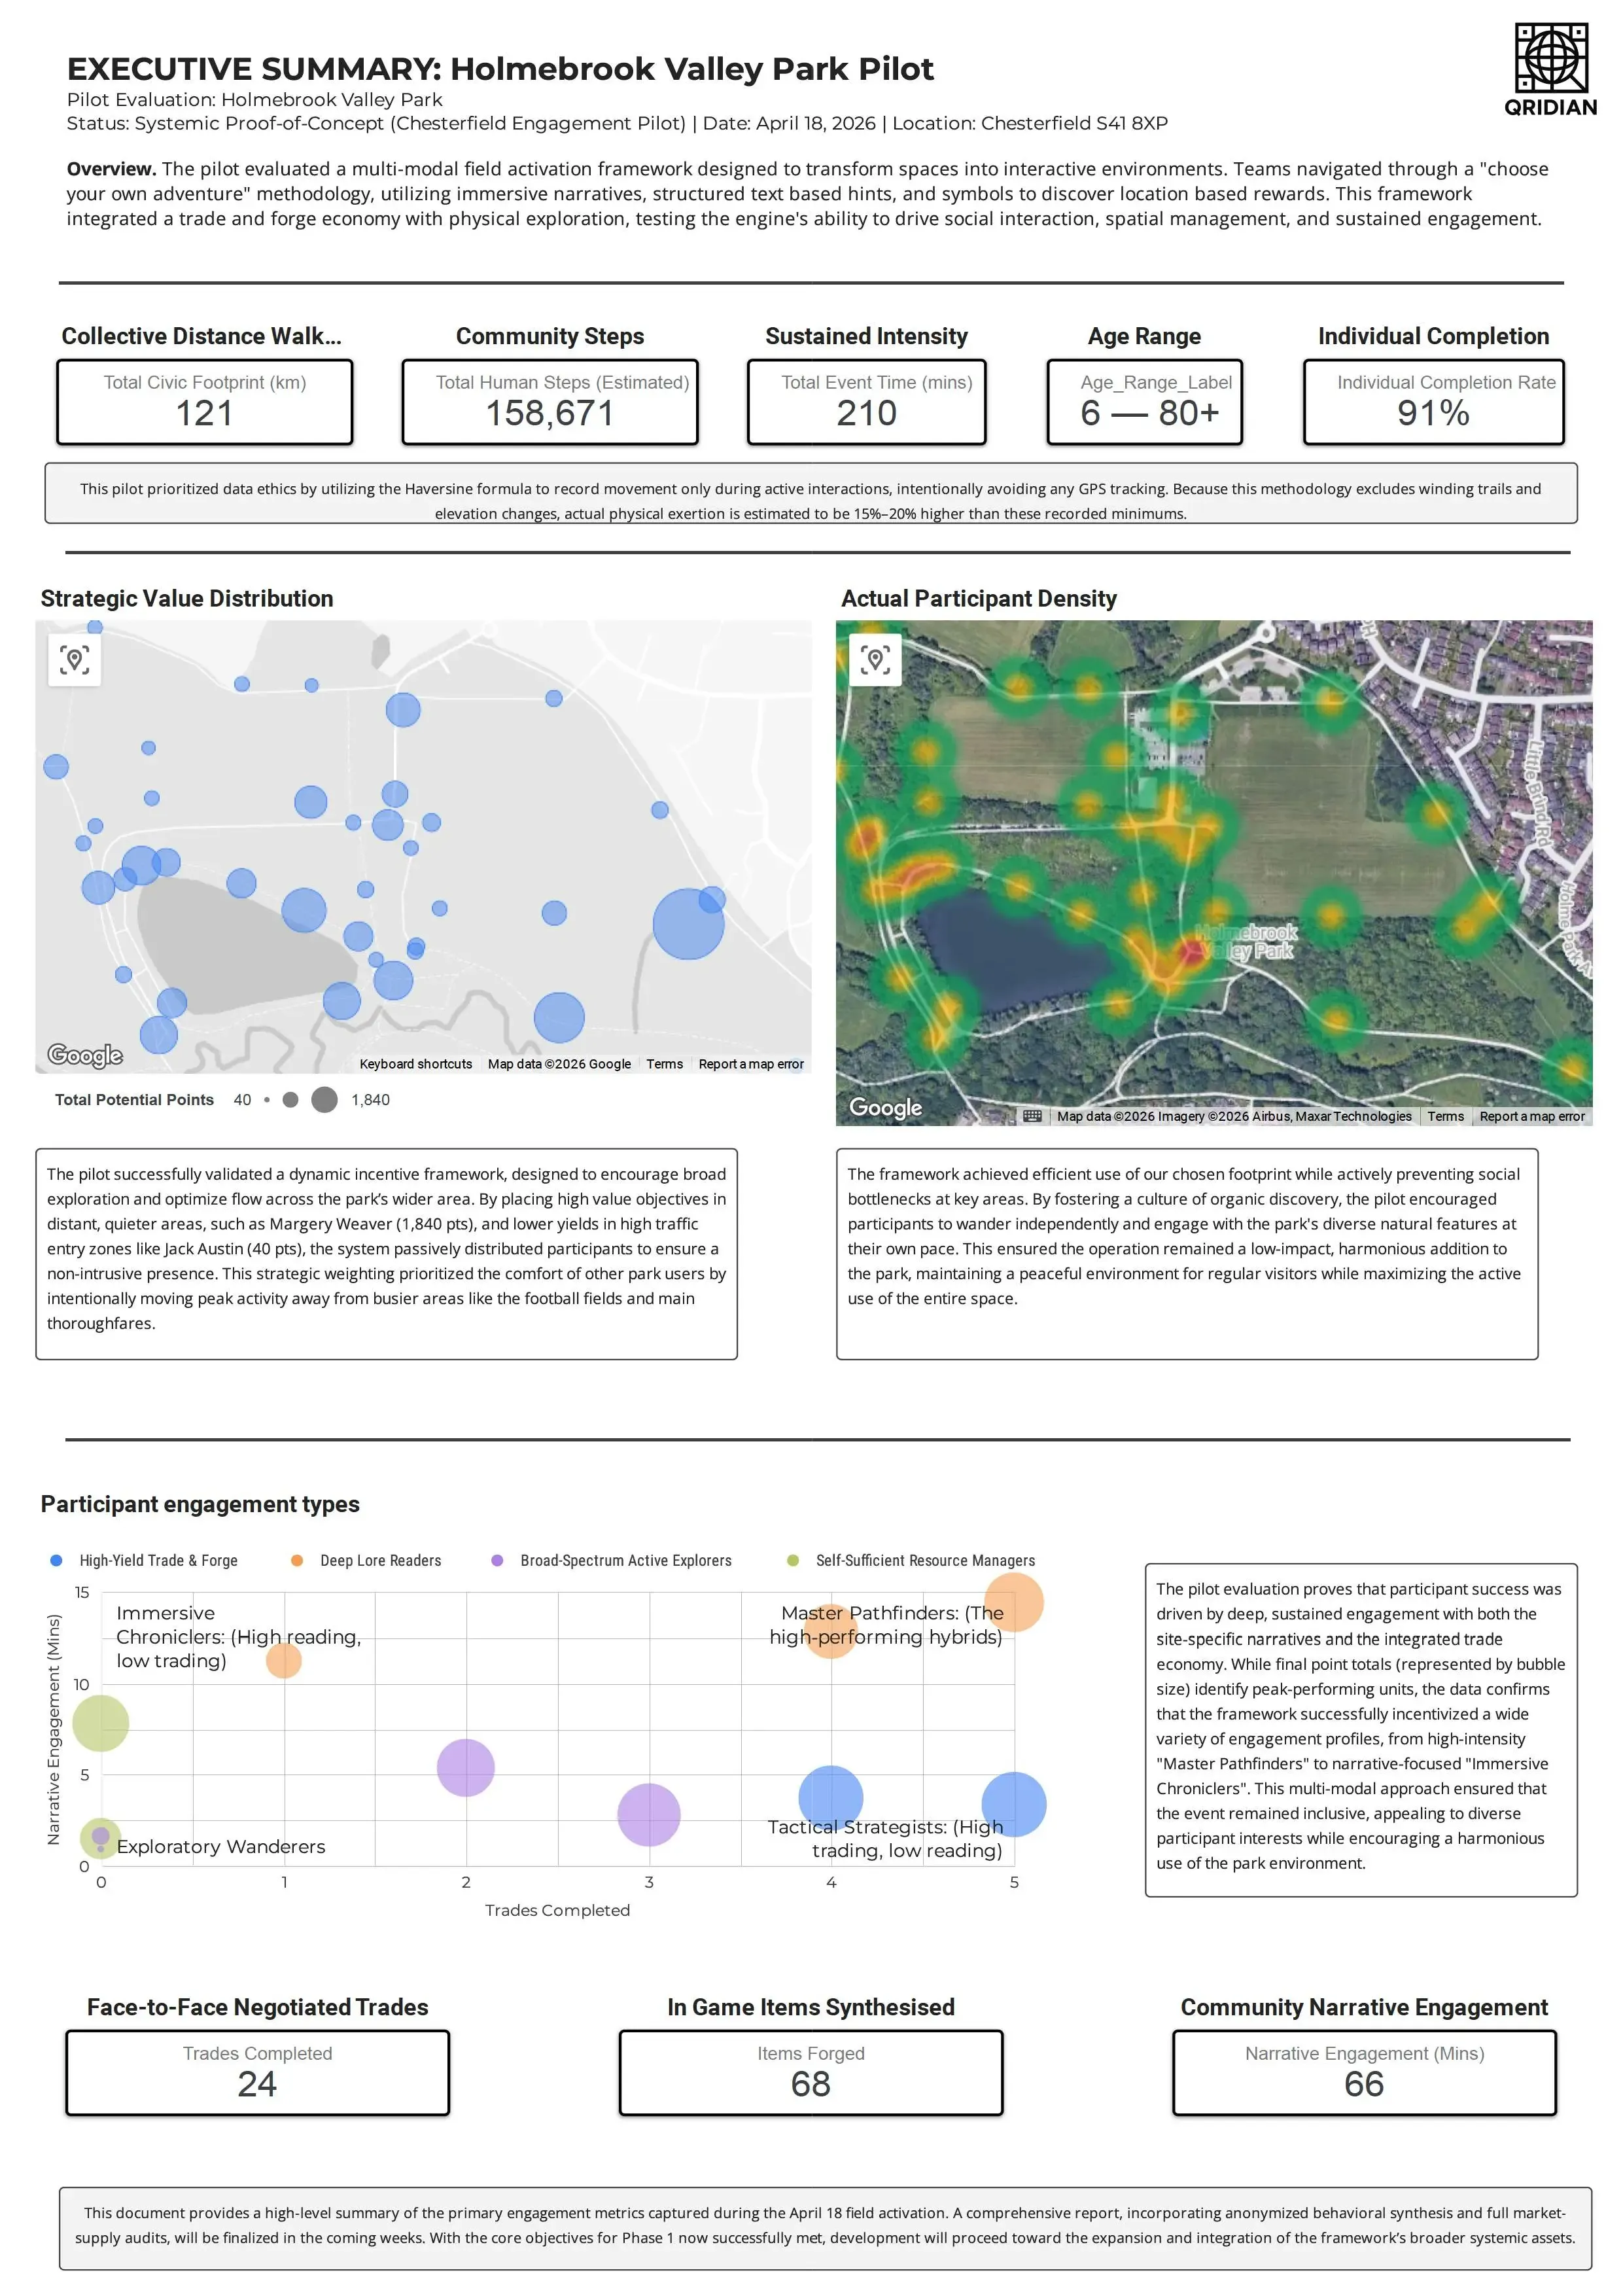
Task: Select Broad-Spectrum Active Explorers legend entry
Action: point(612,1560)
